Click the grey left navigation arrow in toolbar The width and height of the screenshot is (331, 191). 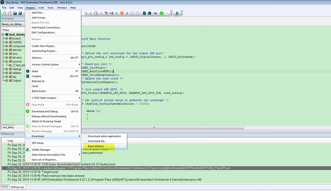point(91,13)
